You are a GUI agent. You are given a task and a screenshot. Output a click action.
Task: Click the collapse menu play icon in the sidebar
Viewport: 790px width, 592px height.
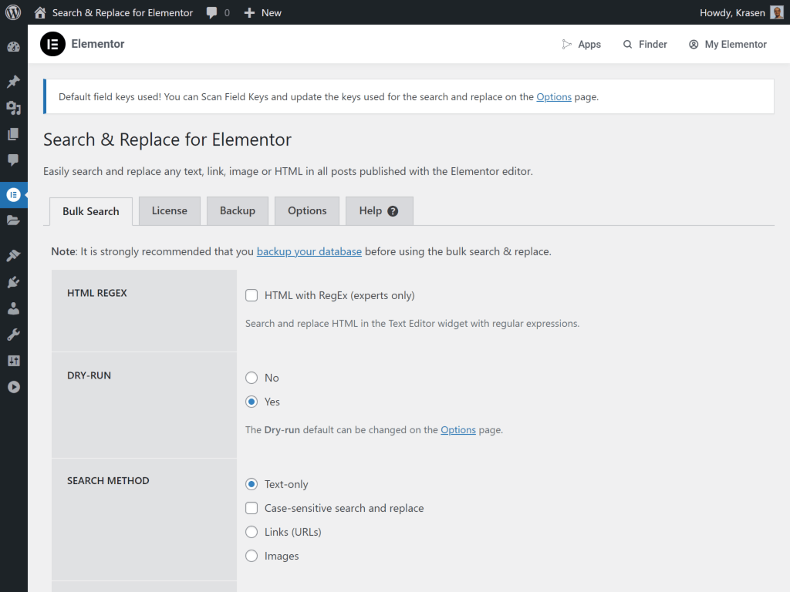point(14,387)
